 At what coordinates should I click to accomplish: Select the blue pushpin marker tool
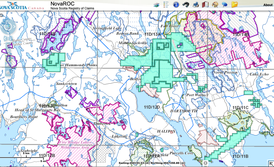pos(225,5)
